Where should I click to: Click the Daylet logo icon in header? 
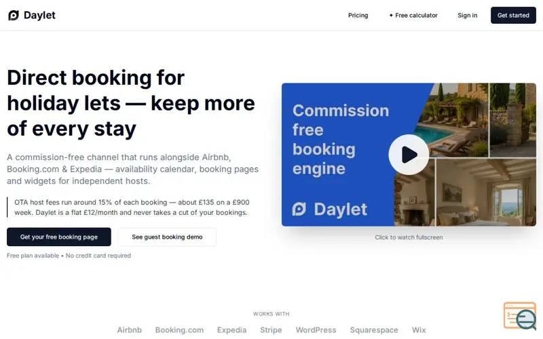click(14, 15)
